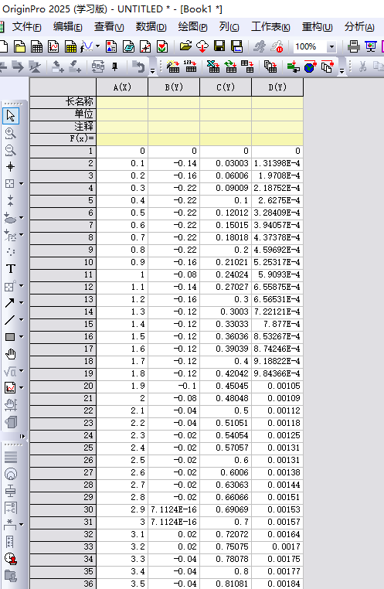Select column C(Y) header
Image resolution: width=384 pixels, height=589 pixels.
226,87
